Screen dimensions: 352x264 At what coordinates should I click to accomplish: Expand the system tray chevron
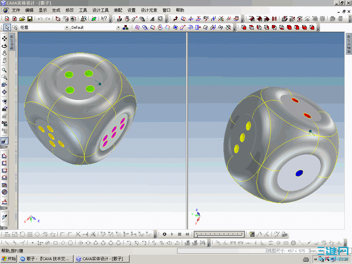pos(316,259)
